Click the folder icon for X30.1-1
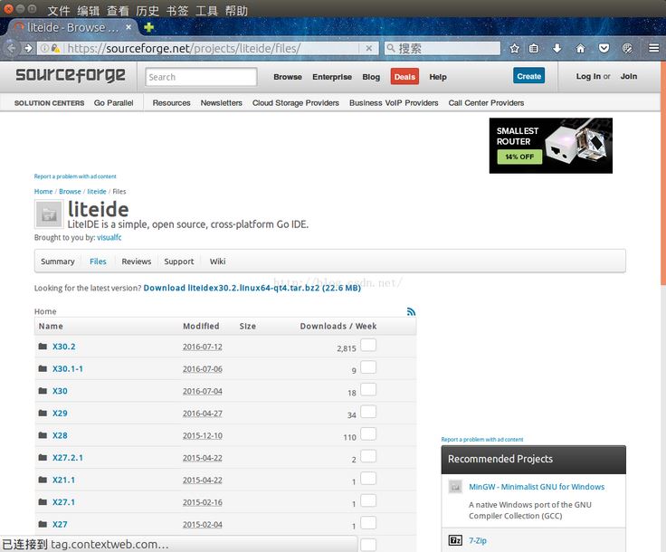Viewport: 666px width, 552px height. pos(43,368)
